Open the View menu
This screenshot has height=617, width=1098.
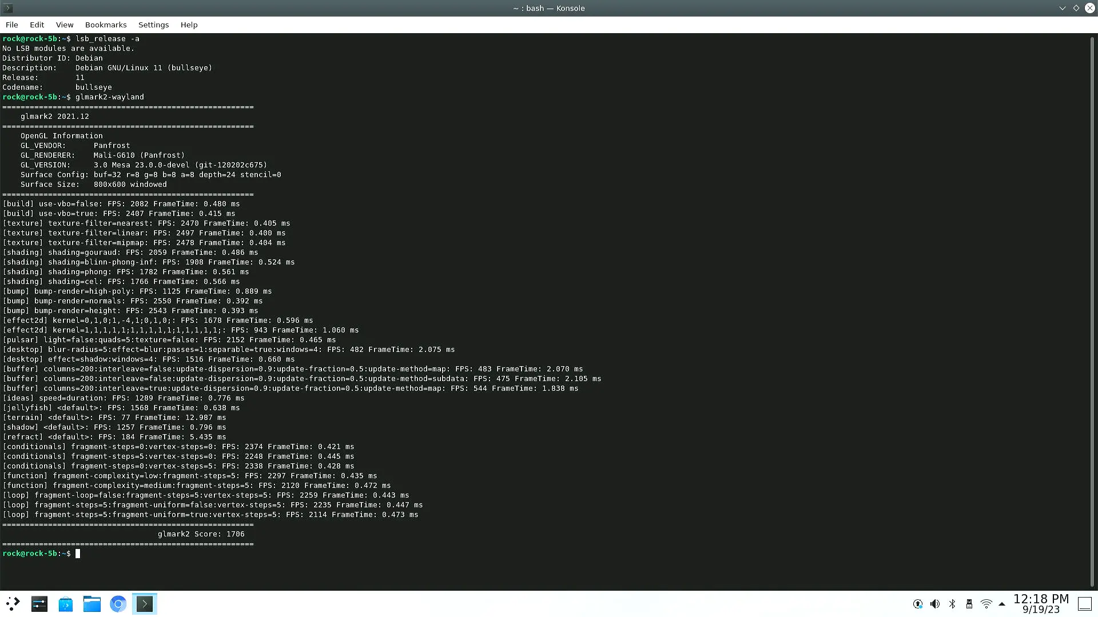tap(65, 25)
